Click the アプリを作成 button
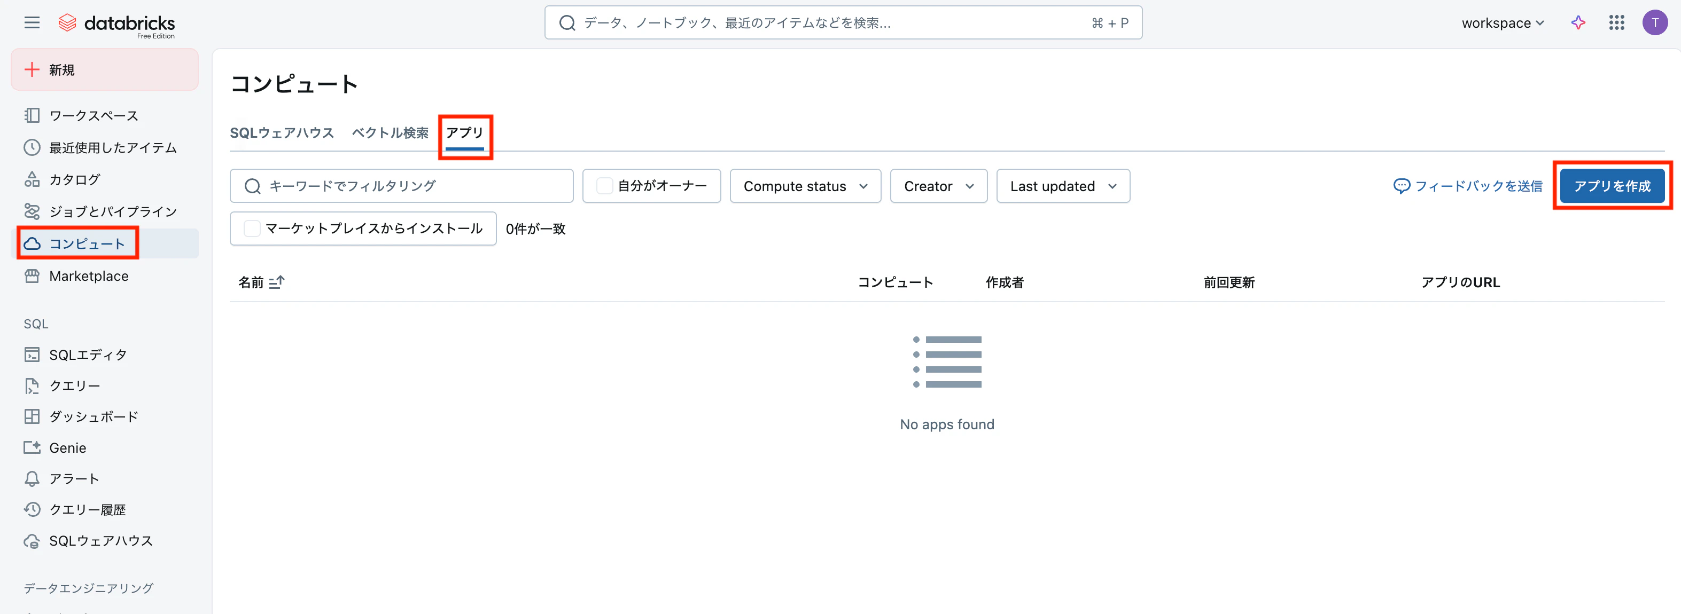 point(1612,186)
